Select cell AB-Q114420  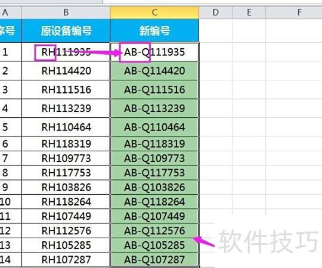pos(154,71)
